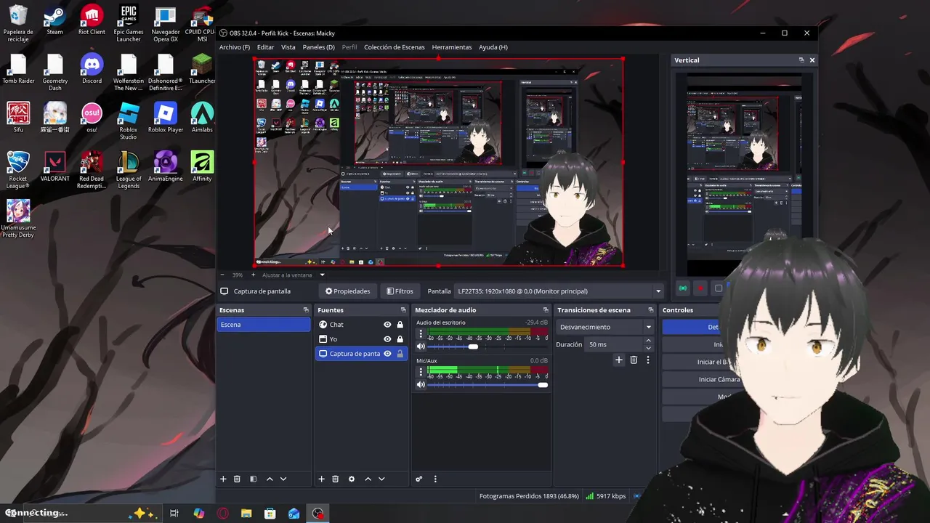Open audio mixer toolbar three-dot menu

[x=435, y=479]
